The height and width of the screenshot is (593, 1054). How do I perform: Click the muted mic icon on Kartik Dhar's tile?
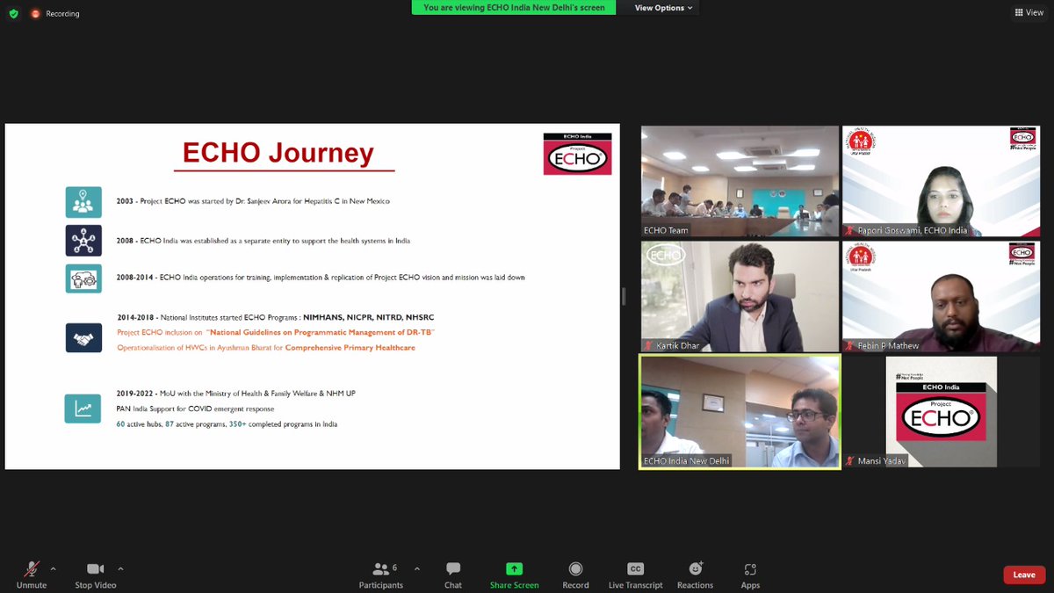click(x=649, y=346)
